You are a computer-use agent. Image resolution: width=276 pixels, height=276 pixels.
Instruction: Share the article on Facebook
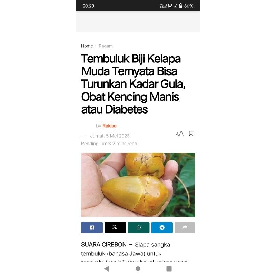[92, 227]
